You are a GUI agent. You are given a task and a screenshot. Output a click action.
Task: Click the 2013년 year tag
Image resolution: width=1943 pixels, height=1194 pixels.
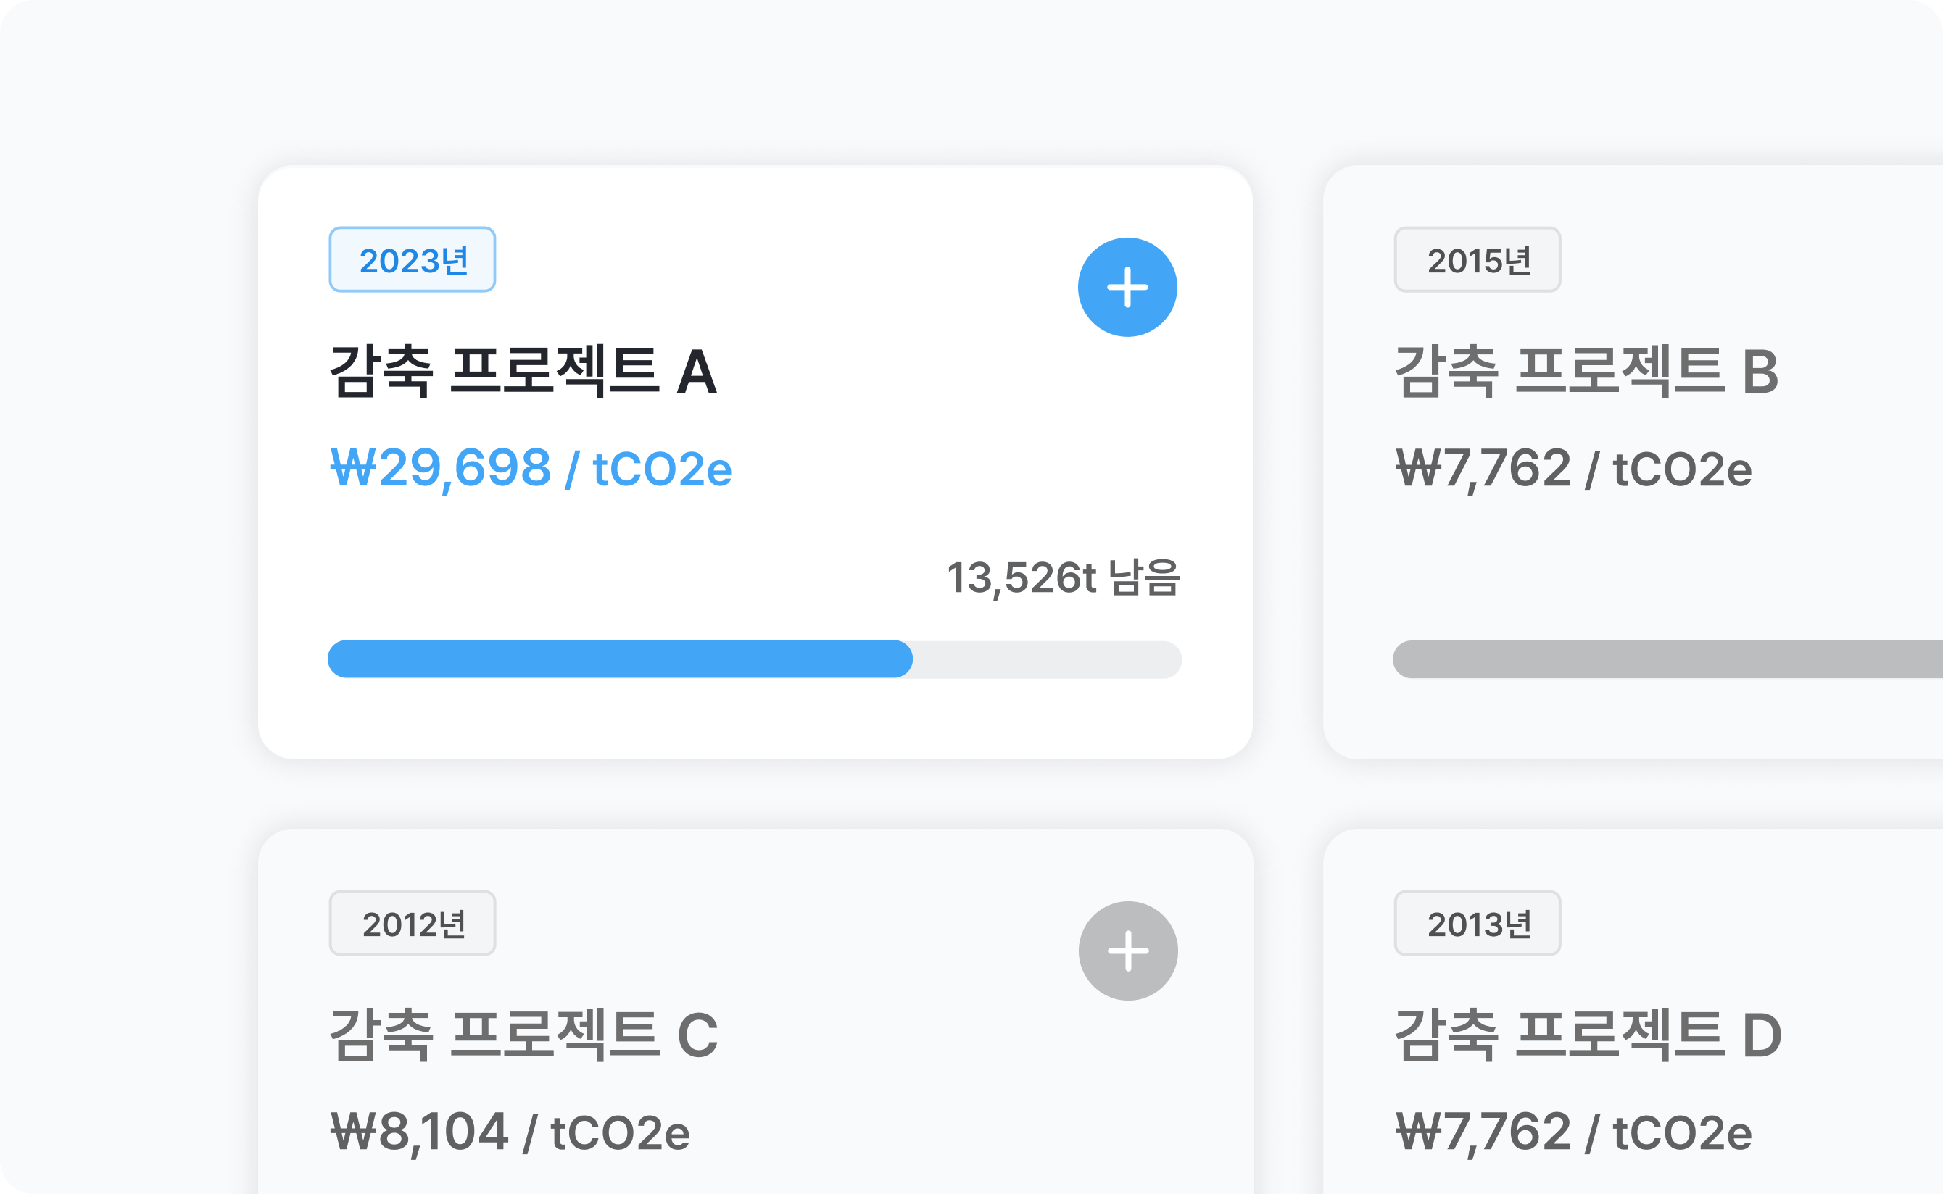1477,923
